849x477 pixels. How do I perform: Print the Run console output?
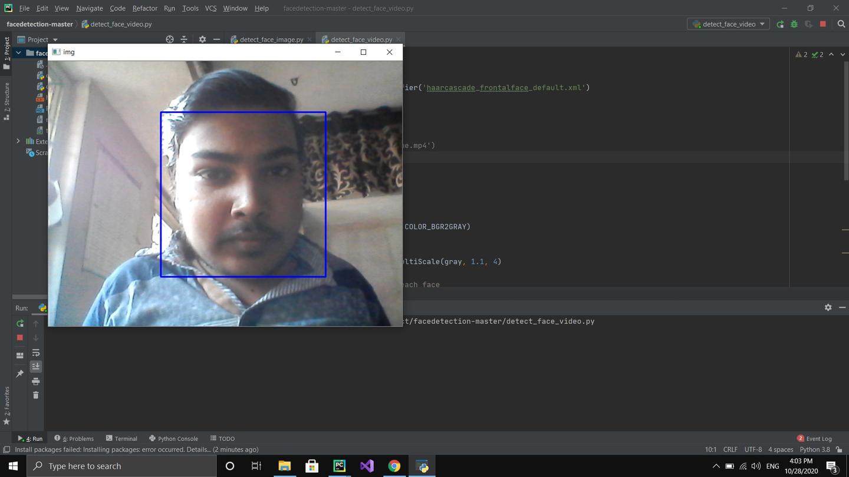tap(35, 381)
